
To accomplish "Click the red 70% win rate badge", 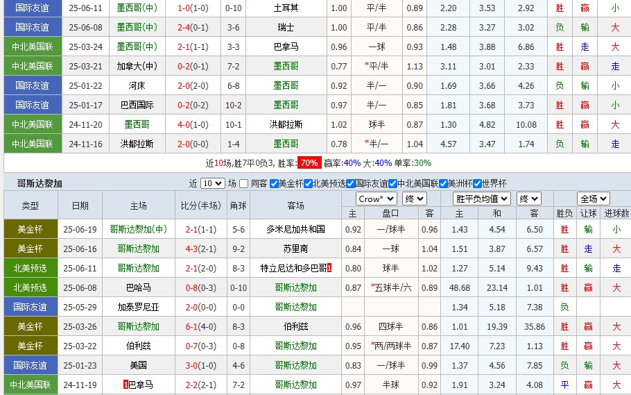I will pyautogui.click(x=309, y=163).
